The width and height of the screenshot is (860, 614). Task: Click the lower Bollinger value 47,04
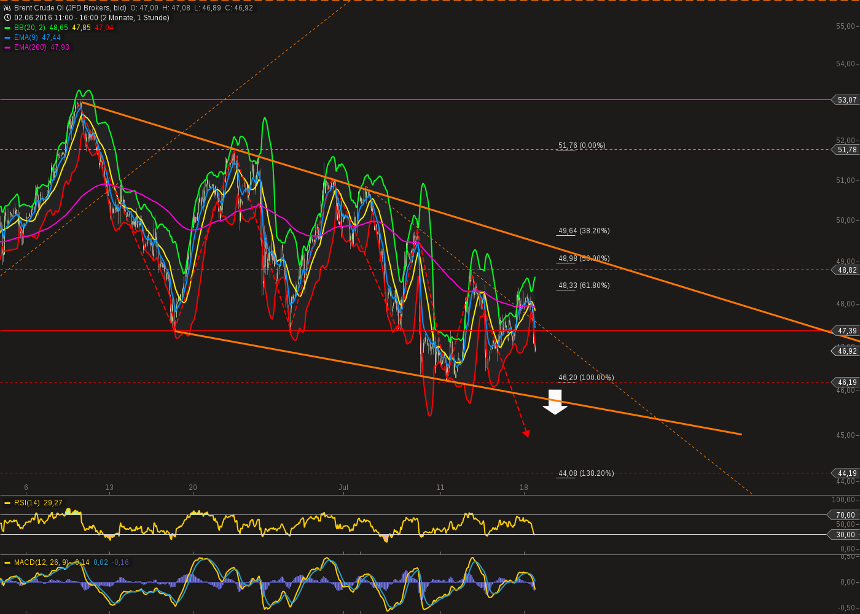104,28
